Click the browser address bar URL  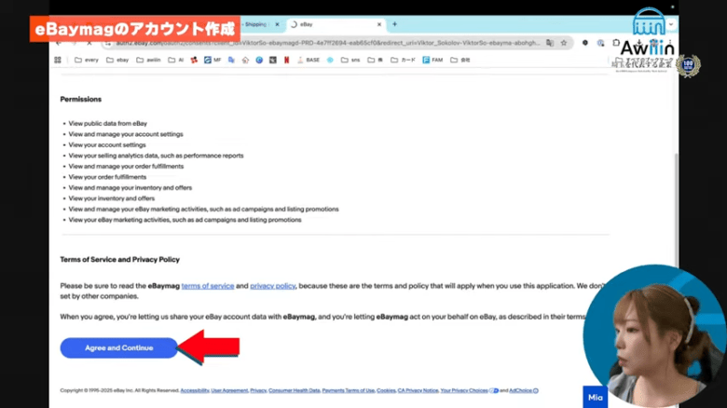308,42
